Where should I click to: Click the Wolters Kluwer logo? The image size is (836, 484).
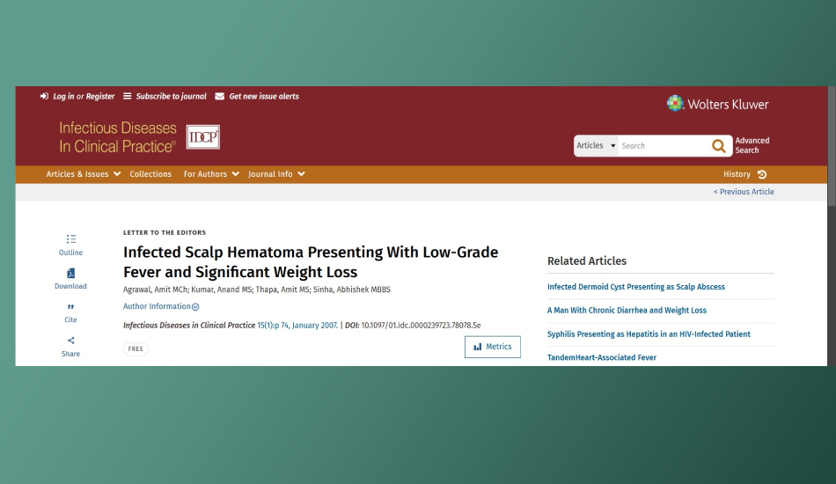717,104
